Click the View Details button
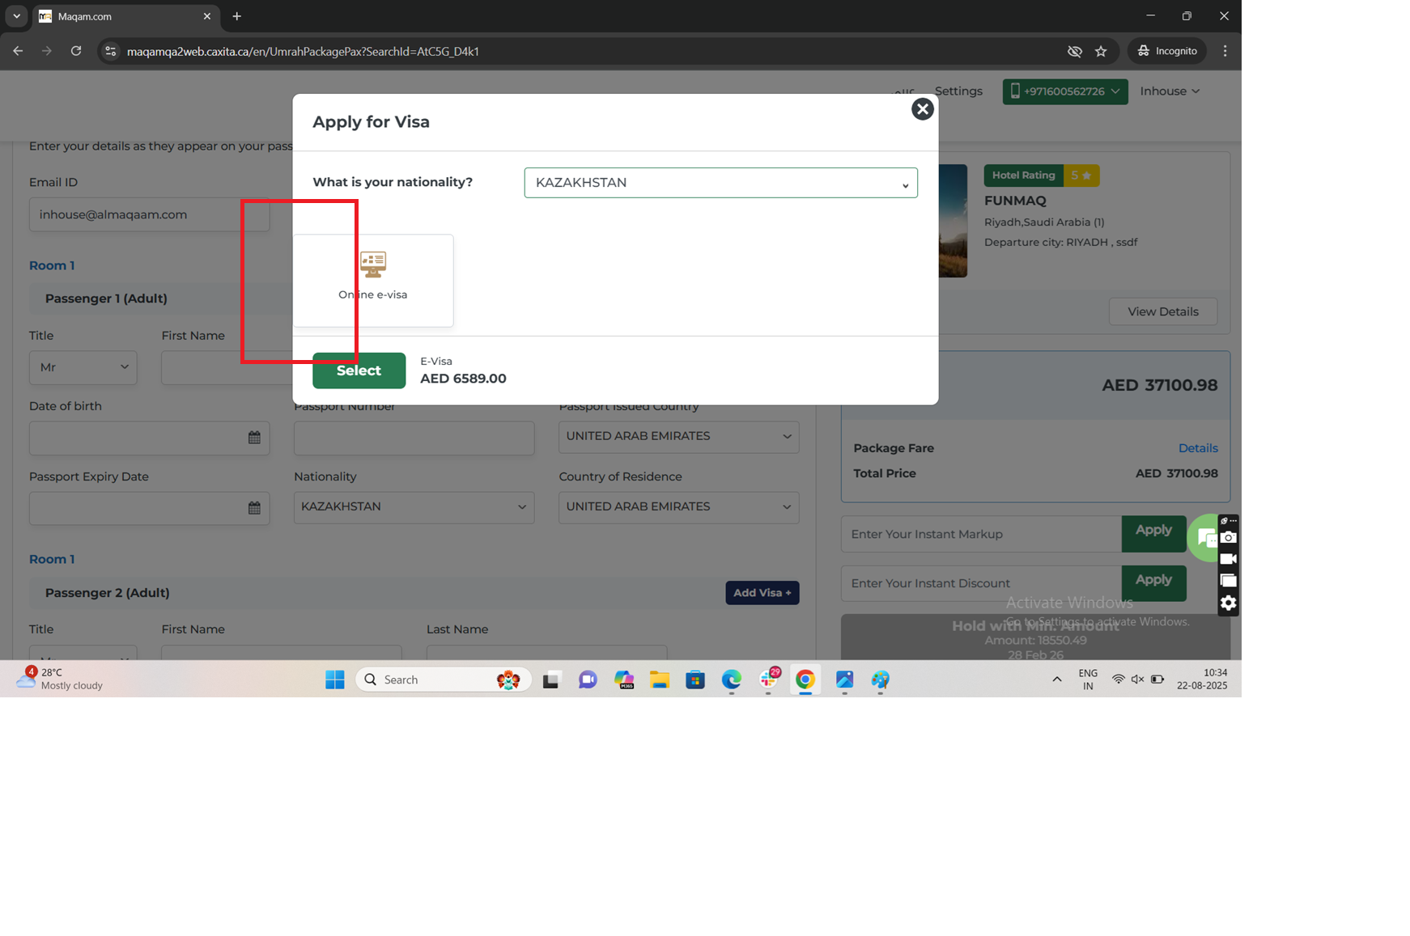The height and width of the screenshot is (936, 1410). point(1162,312)
